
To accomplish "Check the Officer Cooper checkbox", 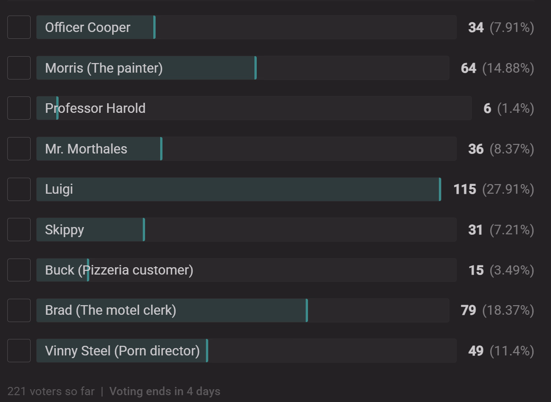I will [19, 27].
